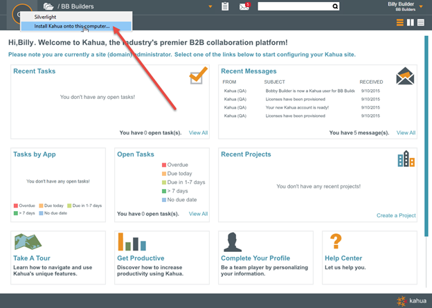This screenshot has height=308, width=432.
Task: Open Help Center question mark icon
Action: coord(336,242)
